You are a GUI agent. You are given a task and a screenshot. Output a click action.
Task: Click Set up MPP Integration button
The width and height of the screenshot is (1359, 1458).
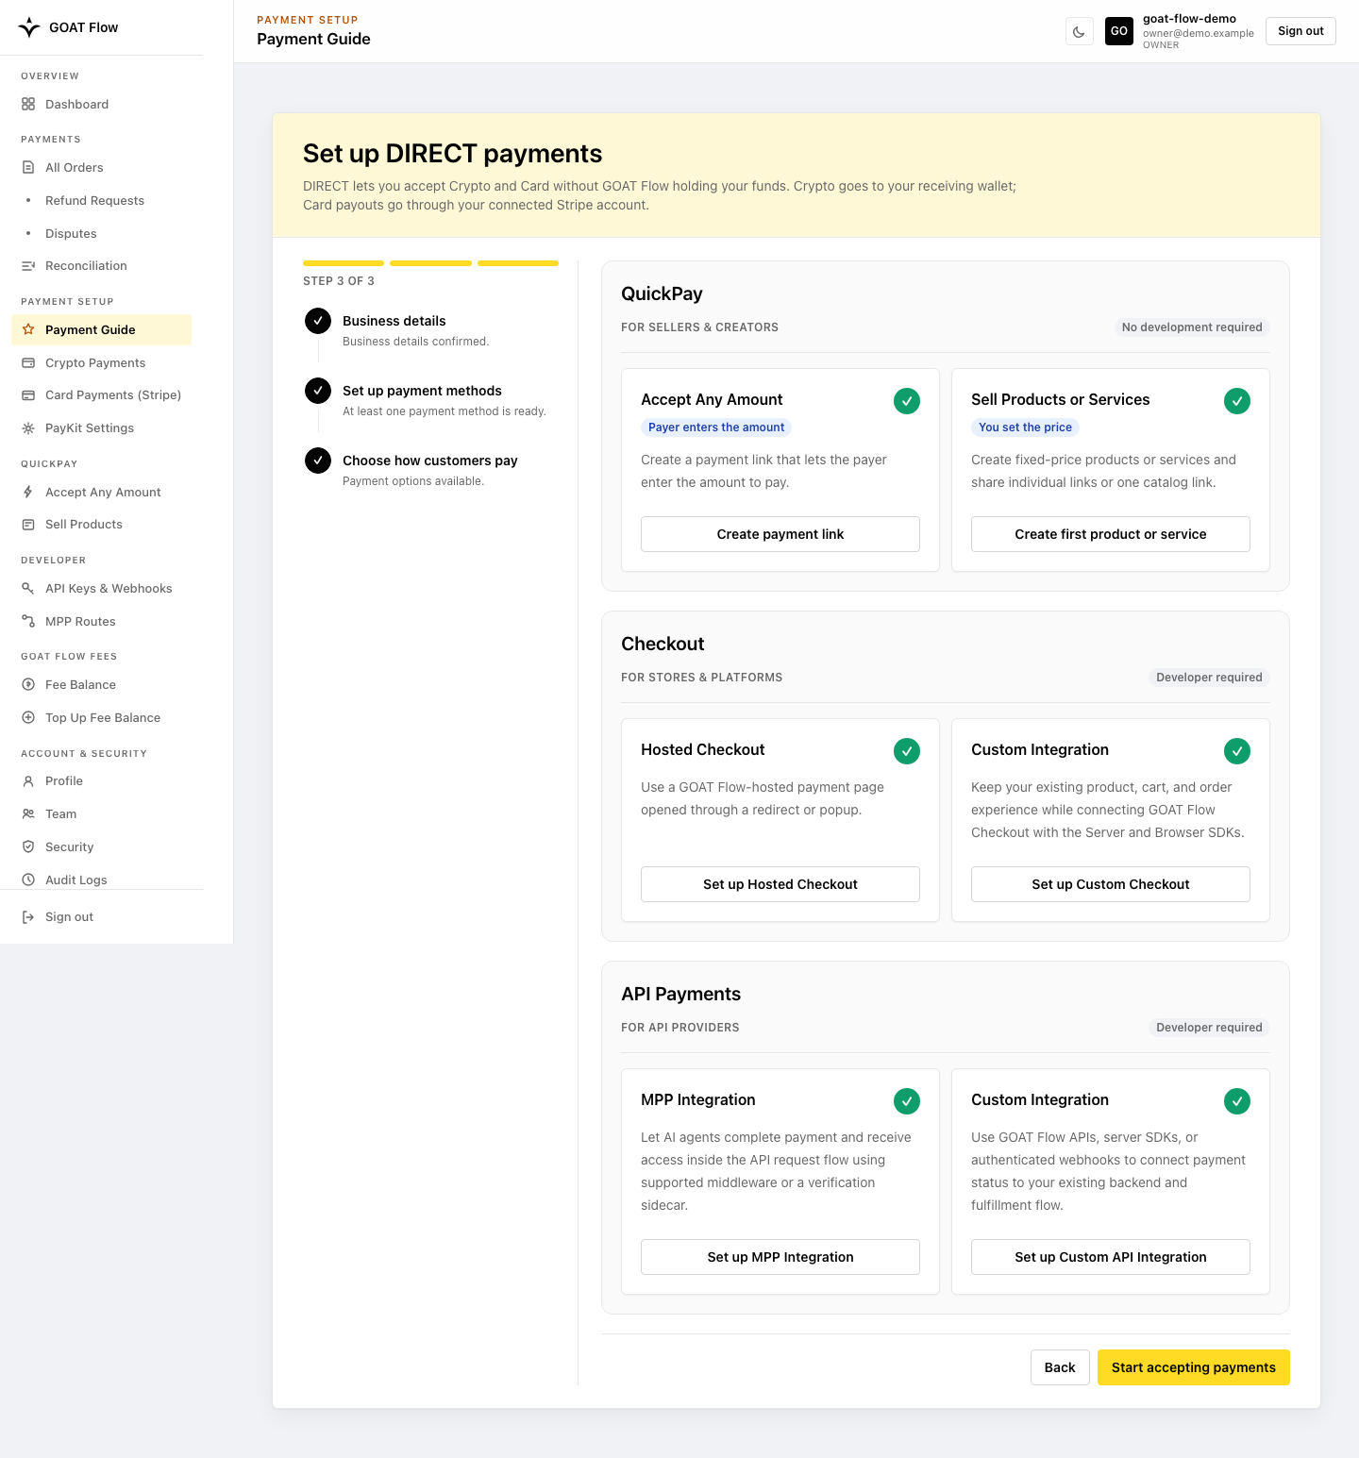(780, 1257)
